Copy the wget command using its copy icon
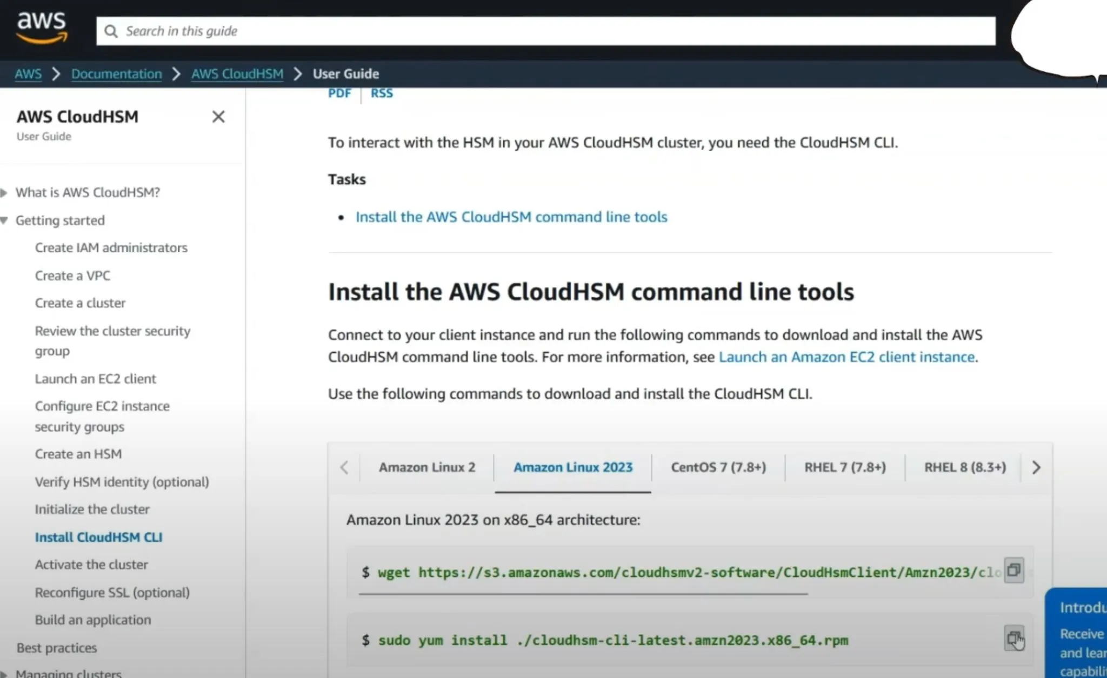The width and height of the screenshot is (1107, 678). point(1013,570)
